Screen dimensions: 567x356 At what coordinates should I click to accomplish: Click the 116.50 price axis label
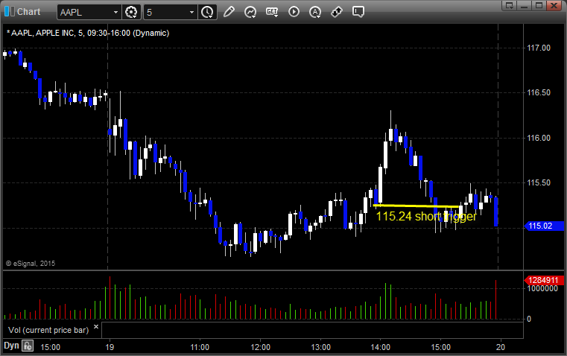(539, 92)
